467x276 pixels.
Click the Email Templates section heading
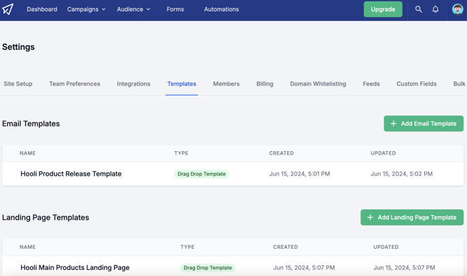tap(31, 123)
